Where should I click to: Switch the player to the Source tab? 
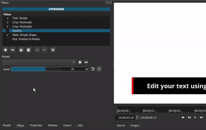click(x=121, y=126)
